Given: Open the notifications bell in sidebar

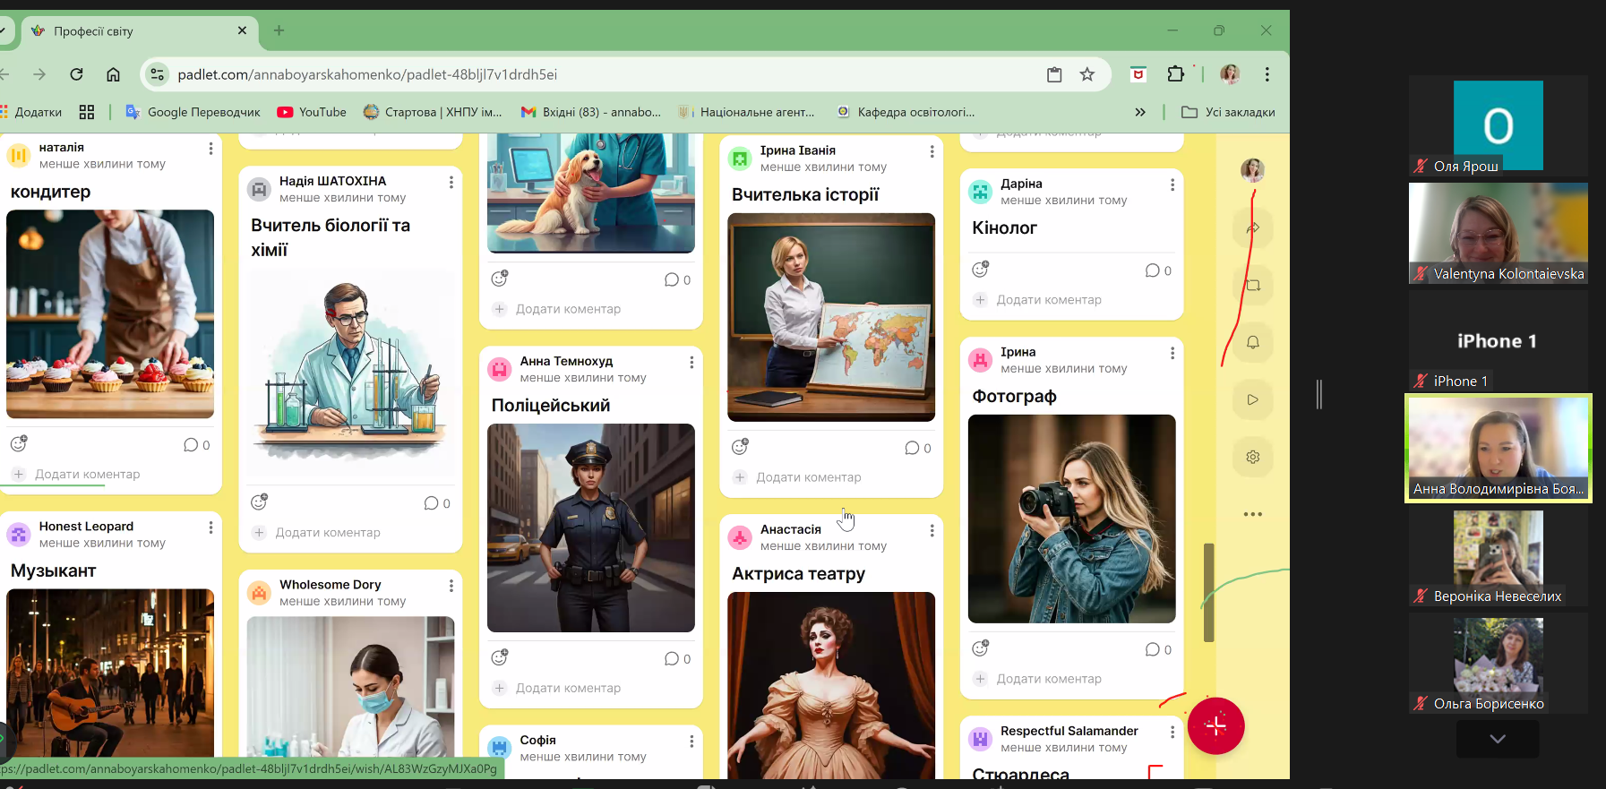Looking at the screenshot, I should coord(1252,342).
